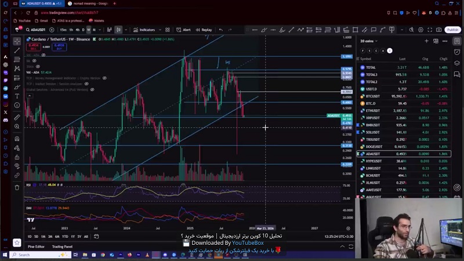This screenshot has width=464, height=261.
Task: Create a new Alert
Action: click(183, 30)
